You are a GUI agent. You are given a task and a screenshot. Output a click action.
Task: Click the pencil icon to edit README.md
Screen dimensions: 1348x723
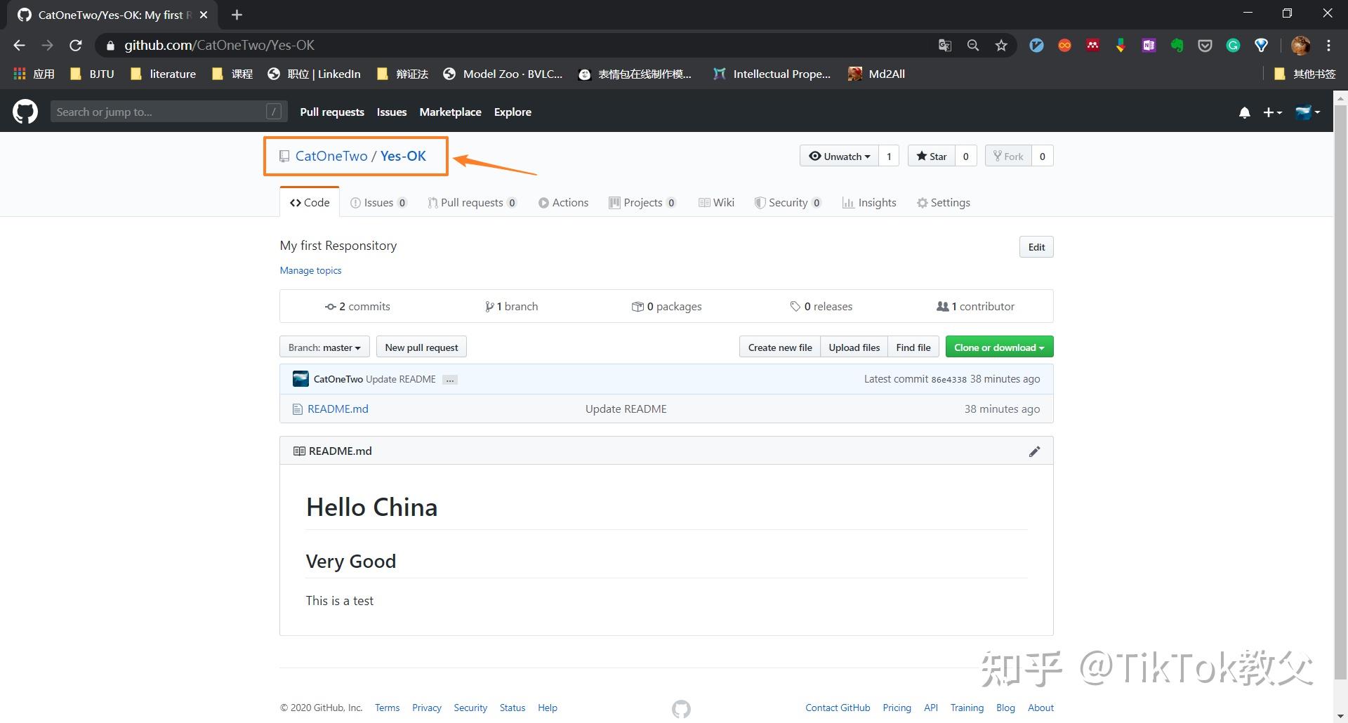(1034, 451)
